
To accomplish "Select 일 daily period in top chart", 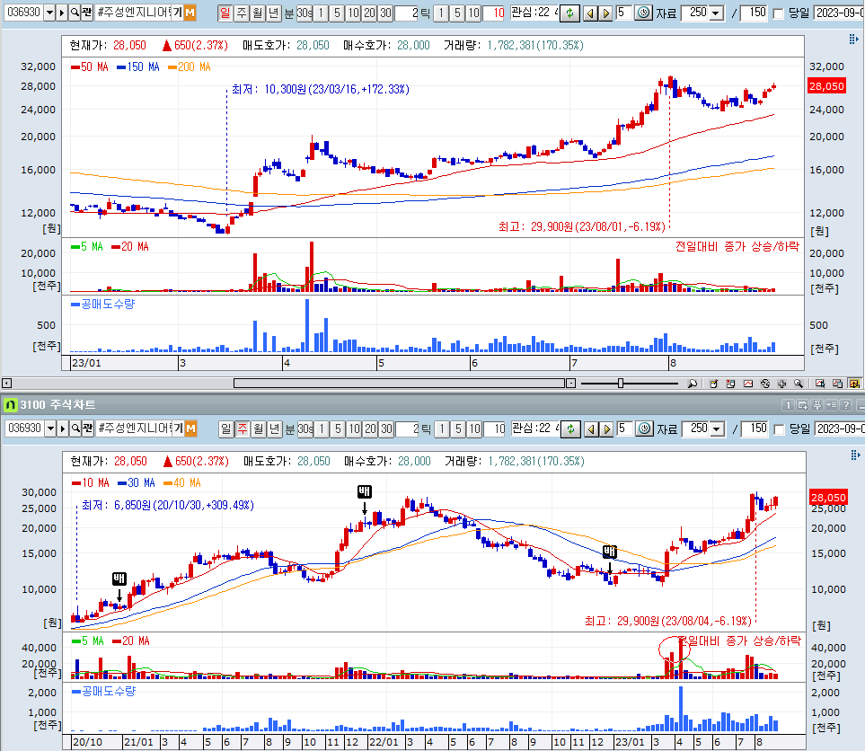I will (225, 13).
